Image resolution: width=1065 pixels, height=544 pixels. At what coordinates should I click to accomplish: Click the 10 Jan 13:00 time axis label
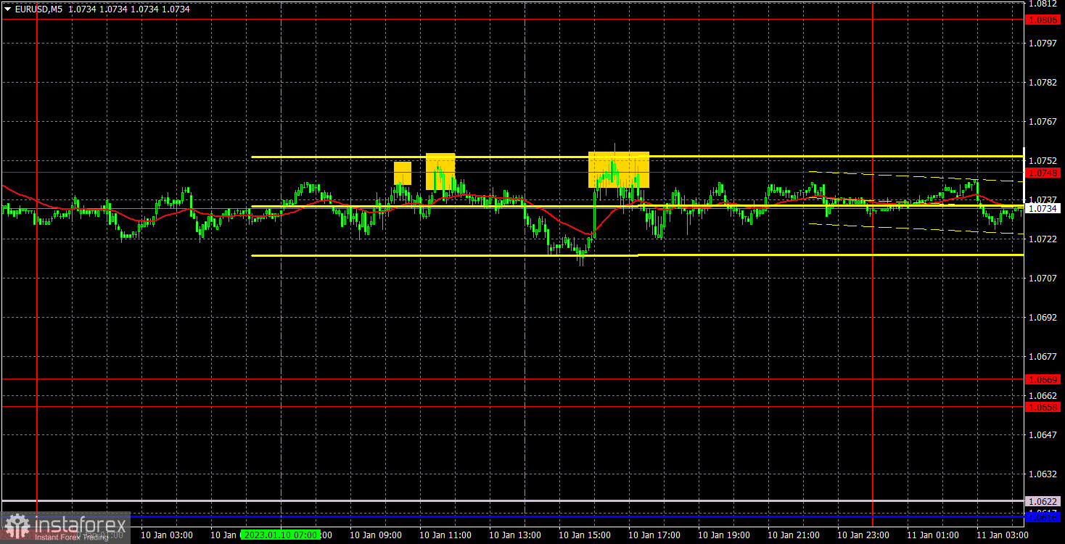(515, 535)
